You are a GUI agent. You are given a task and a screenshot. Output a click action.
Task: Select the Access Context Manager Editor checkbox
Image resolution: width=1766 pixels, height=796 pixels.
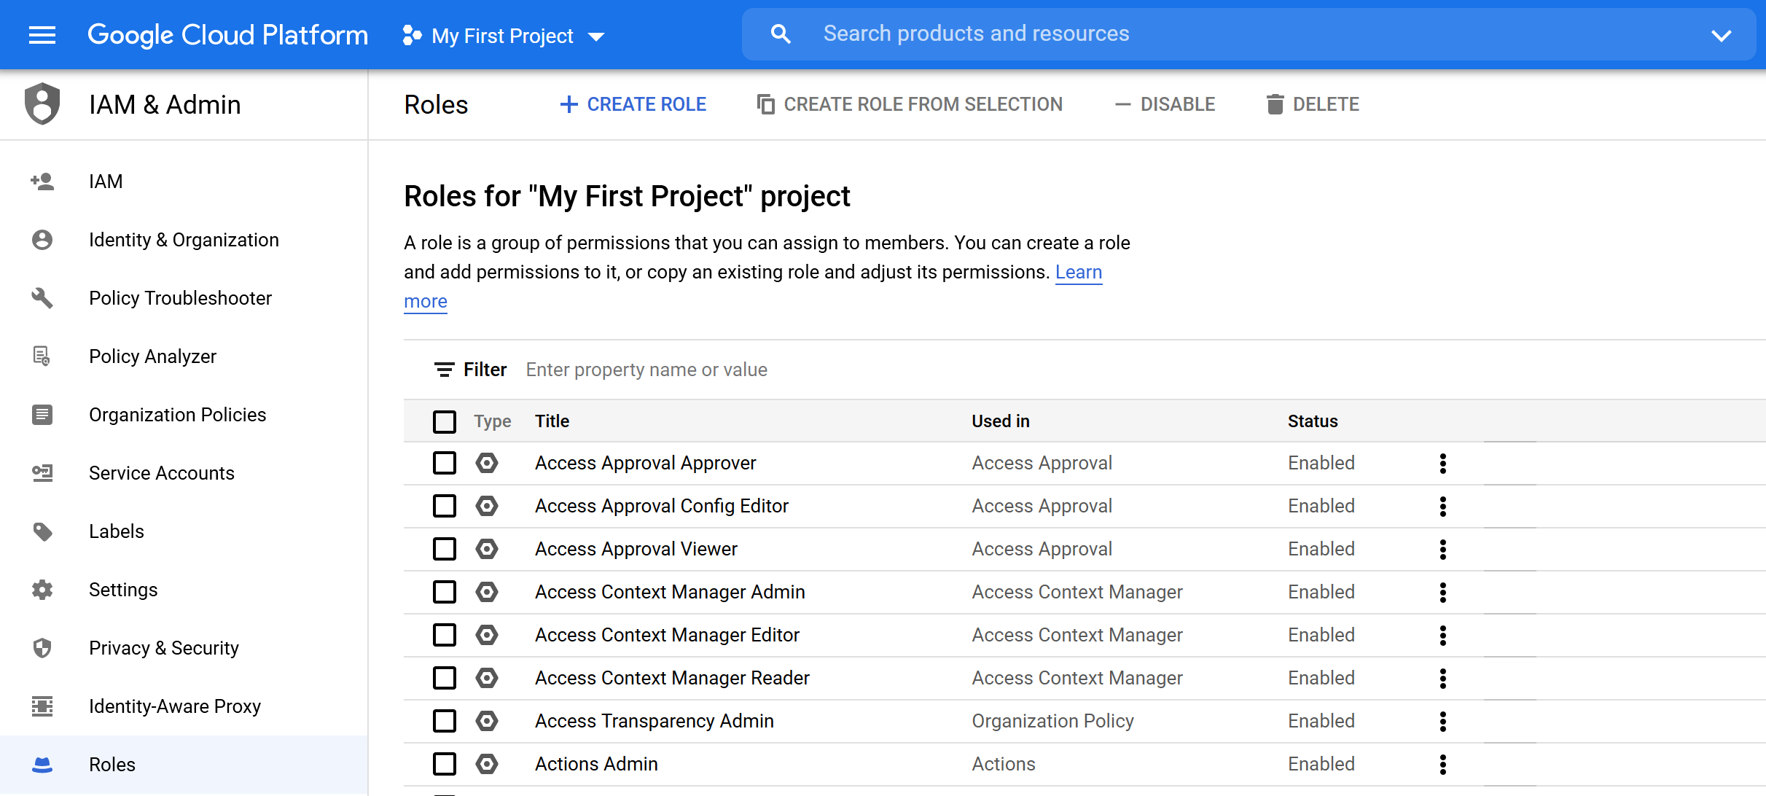pos(445,635)
